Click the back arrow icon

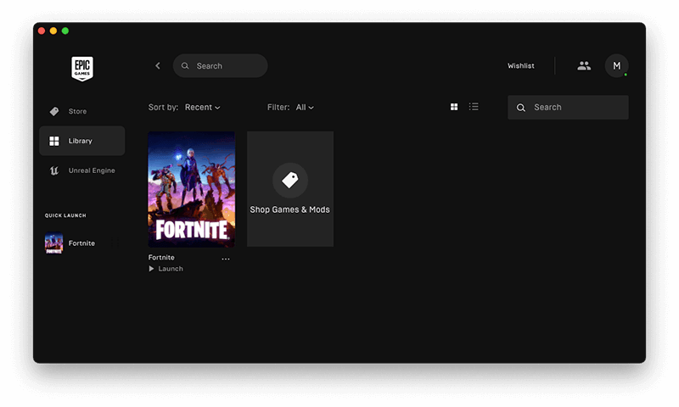[158, 66]
